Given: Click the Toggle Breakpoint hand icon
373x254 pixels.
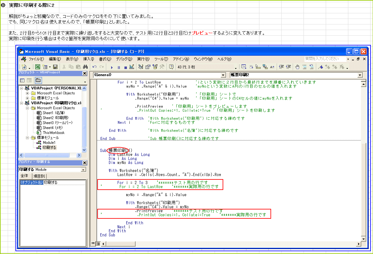Looking at the screenshot, I should [x=297, y=67].
